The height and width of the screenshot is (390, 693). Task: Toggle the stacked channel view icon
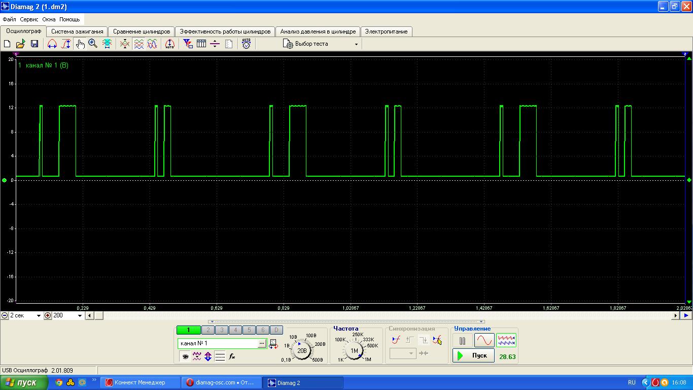click(x=138, y=44)
